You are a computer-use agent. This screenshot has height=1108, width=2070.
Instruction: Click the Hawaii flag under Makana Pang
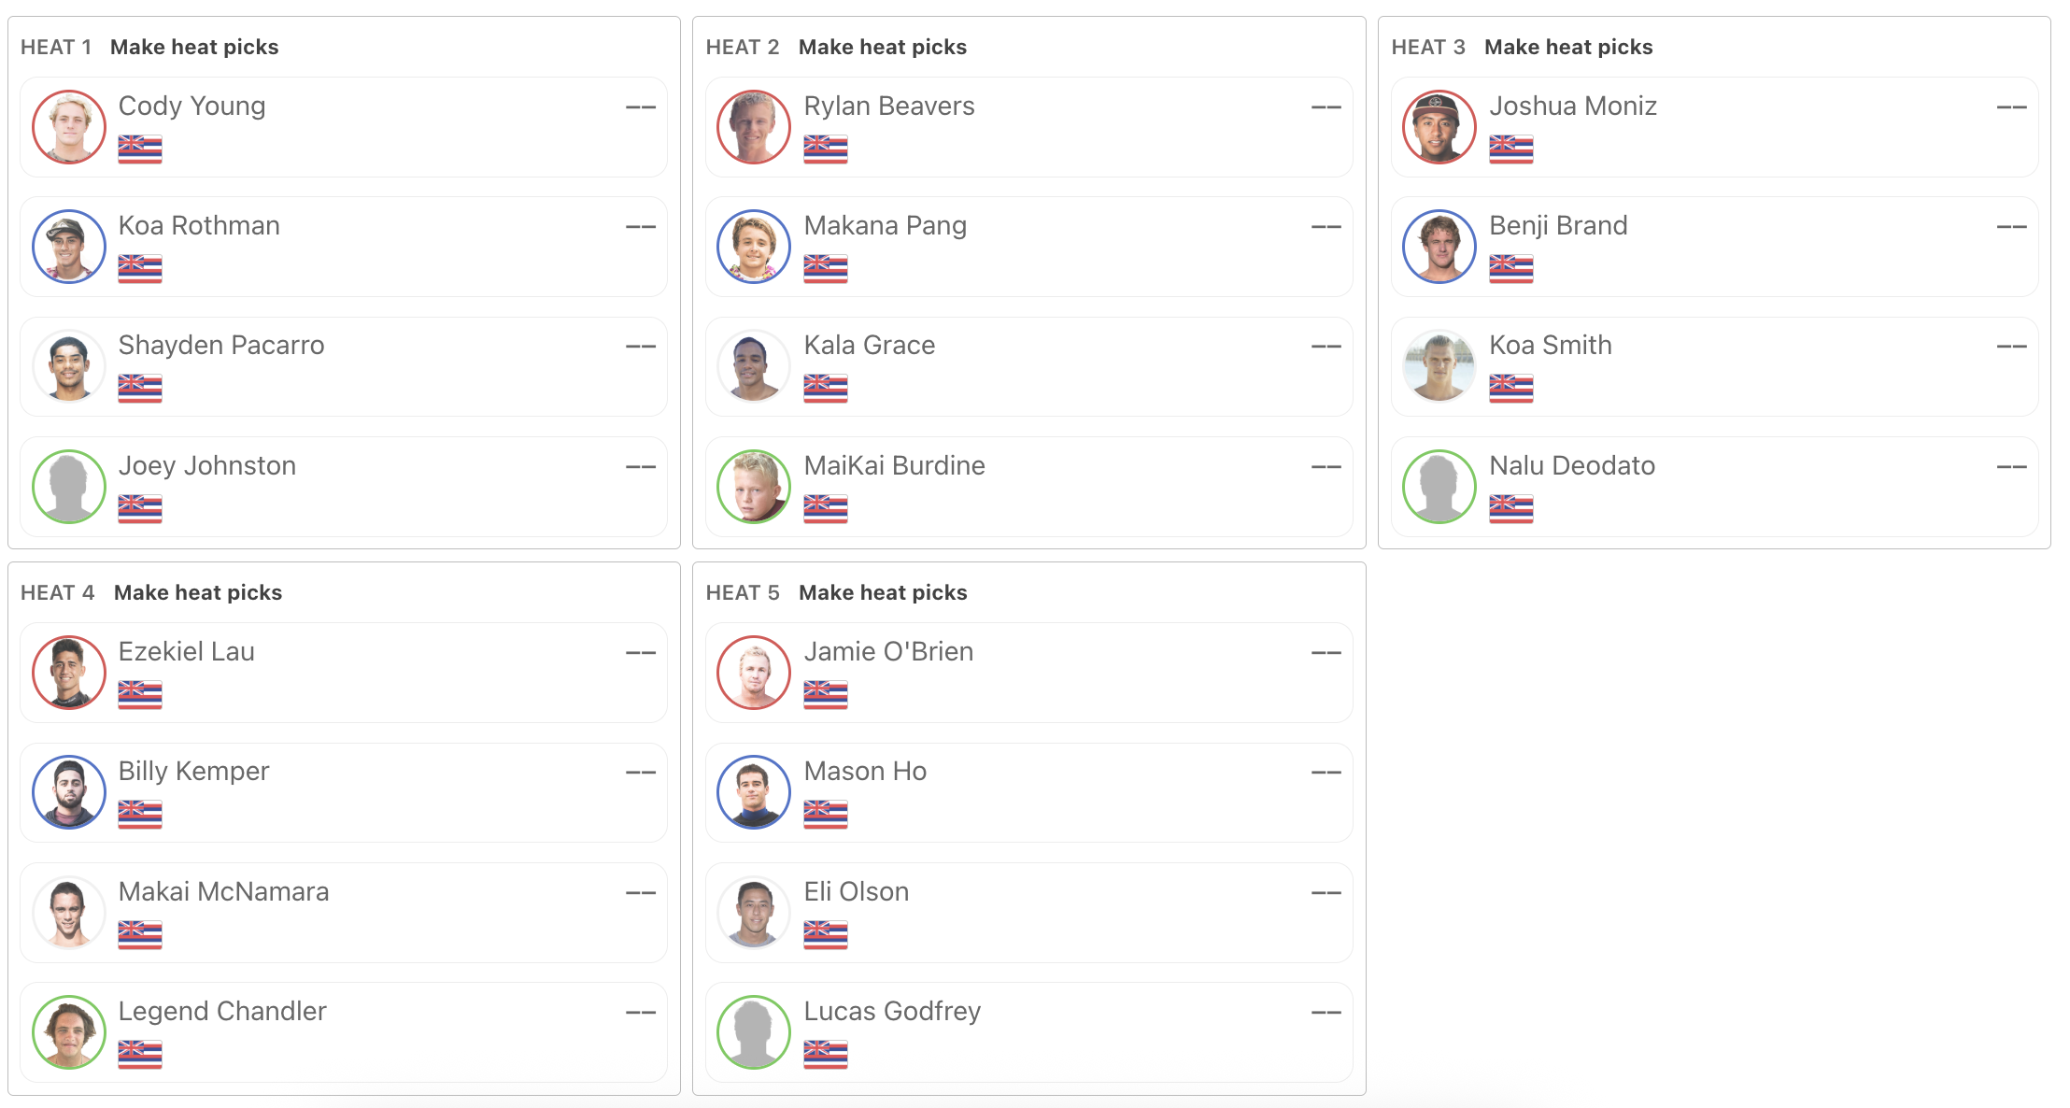point(826,268)
